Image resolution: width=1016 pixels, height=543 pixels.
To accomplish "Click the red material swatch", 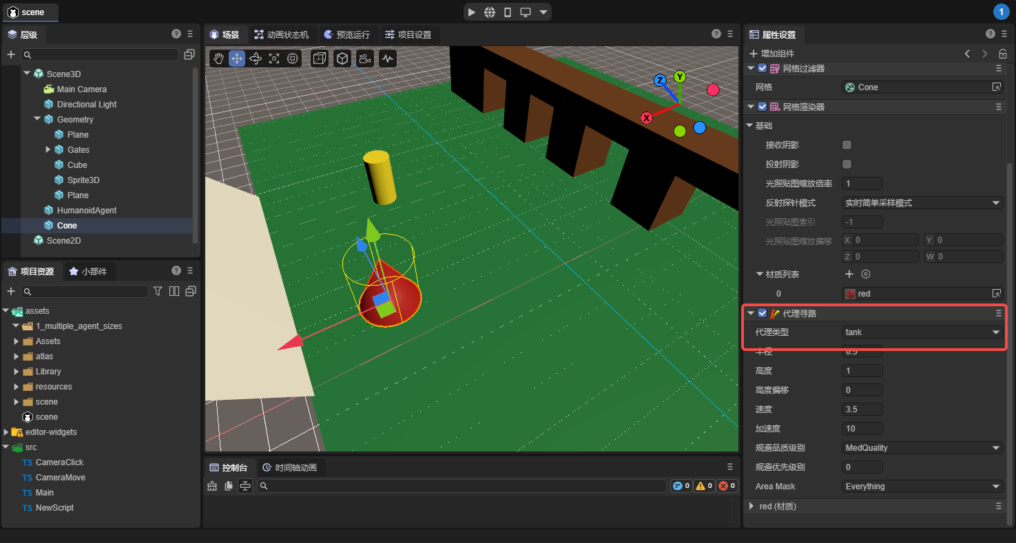I will (851, 294).
